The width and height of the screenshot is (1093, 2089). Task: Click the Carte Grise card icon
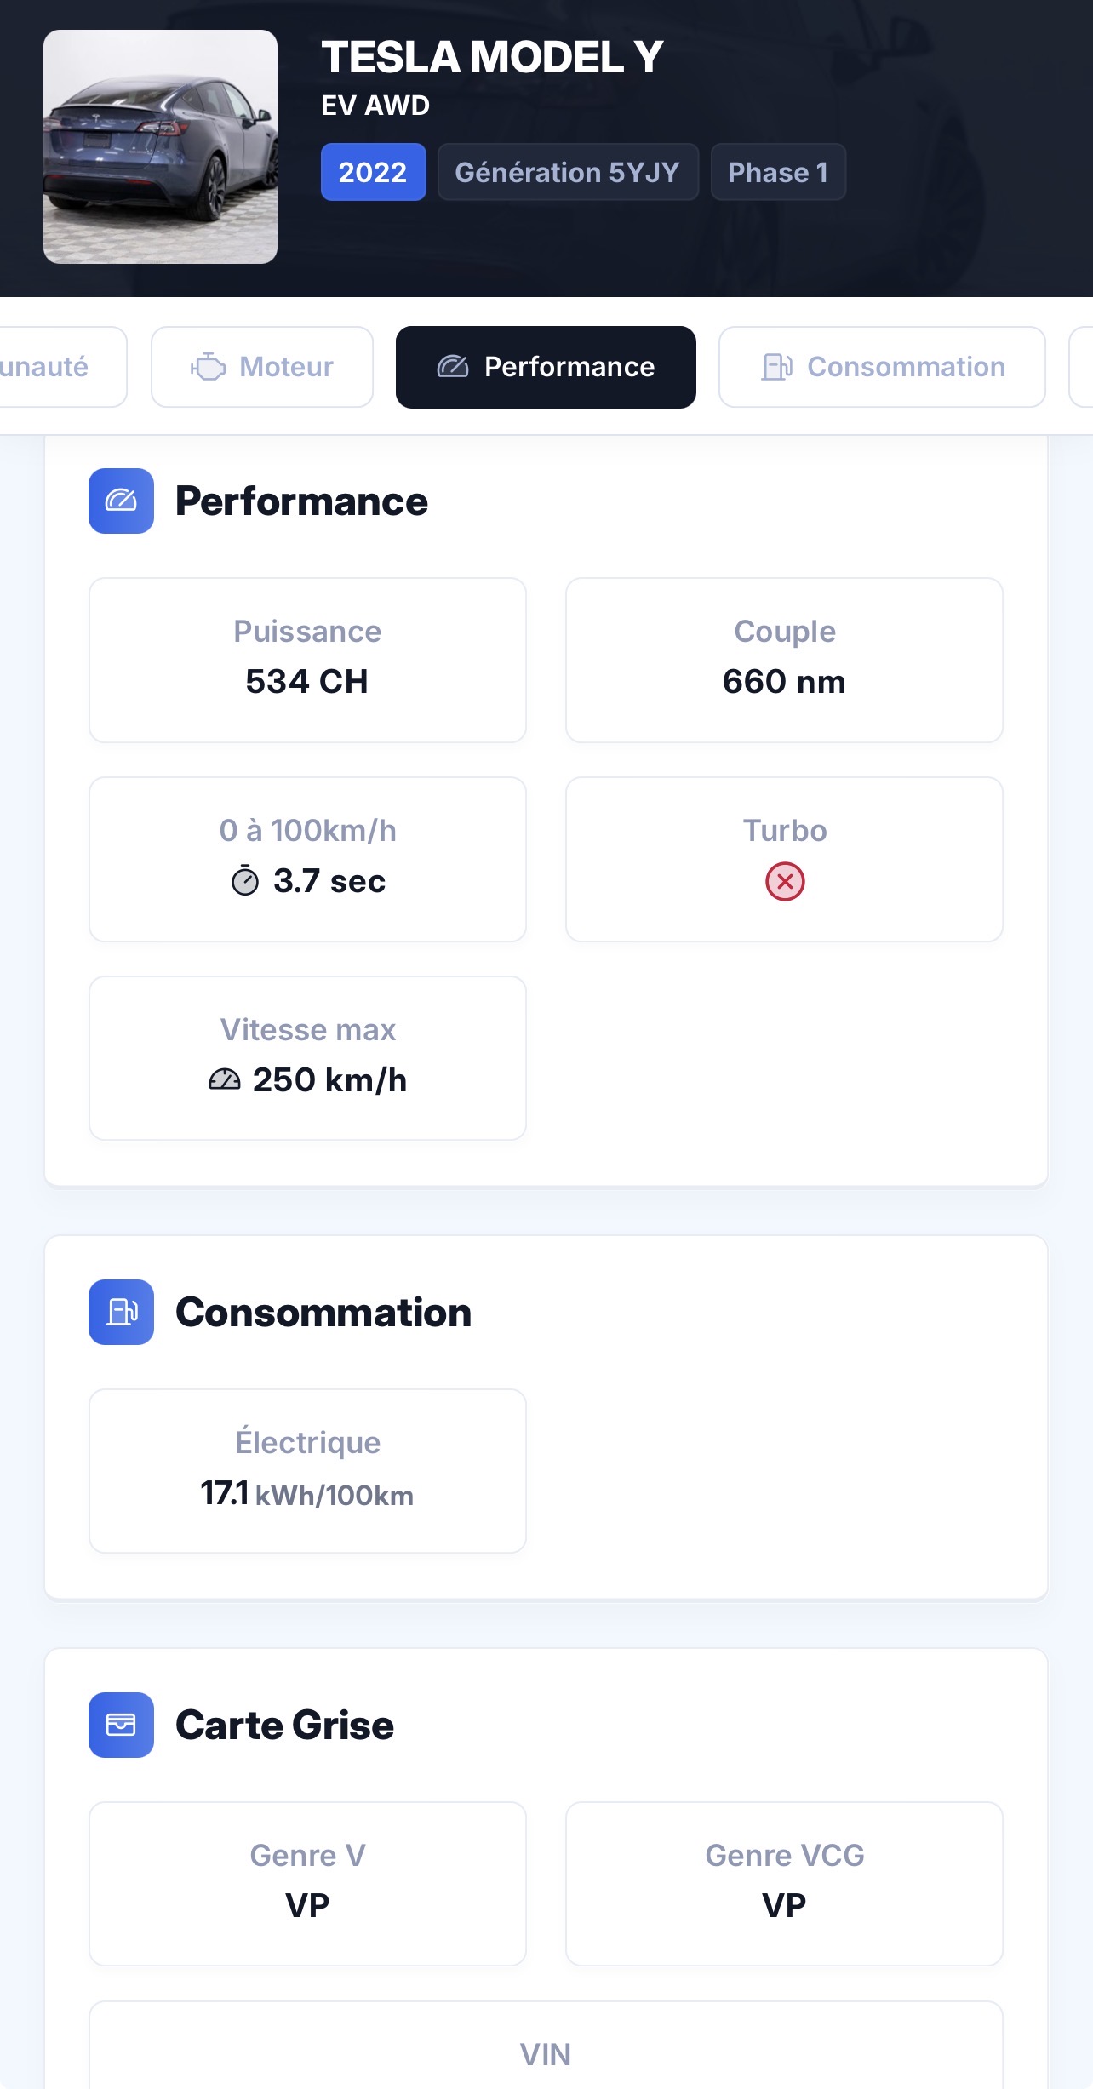pos(121,1725)
